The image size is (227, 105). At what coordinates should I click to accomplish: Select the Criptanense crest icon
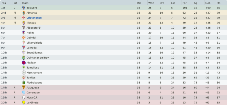pos(24,18)
